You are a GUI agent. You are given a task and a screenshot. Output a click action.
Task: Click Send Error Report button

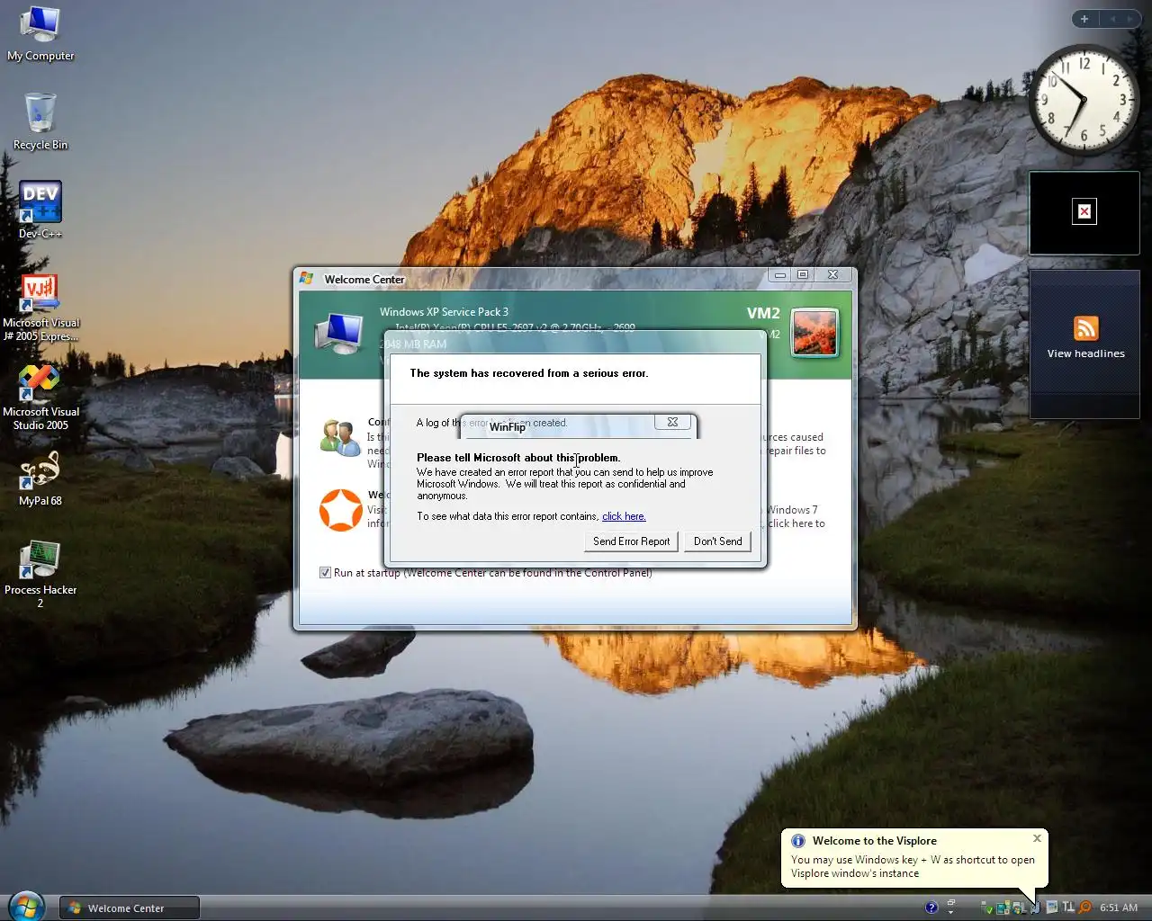pos(631,541)
